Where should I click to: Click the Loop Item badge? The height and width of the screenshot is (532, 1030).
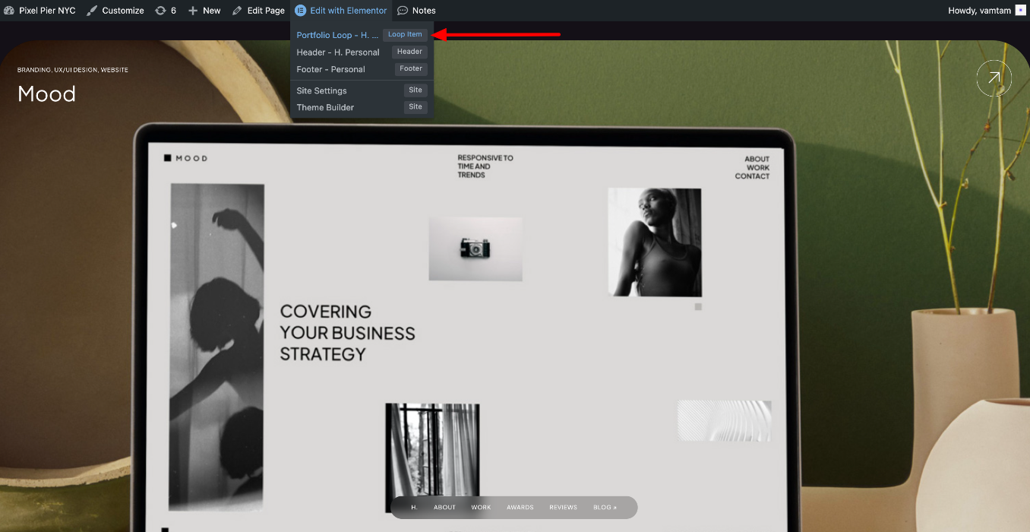pos(405,34)
